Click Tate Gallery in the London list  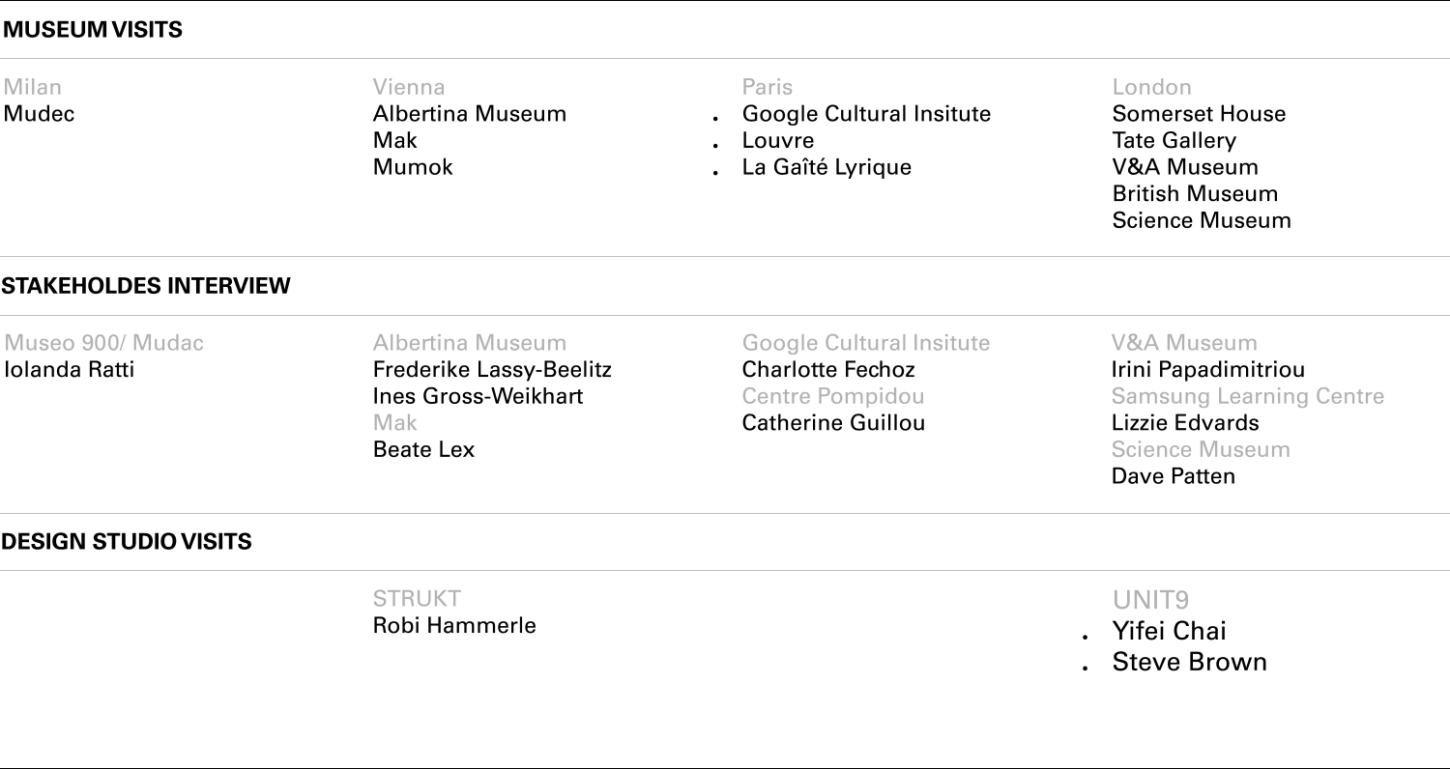[x=1174, y=141]
